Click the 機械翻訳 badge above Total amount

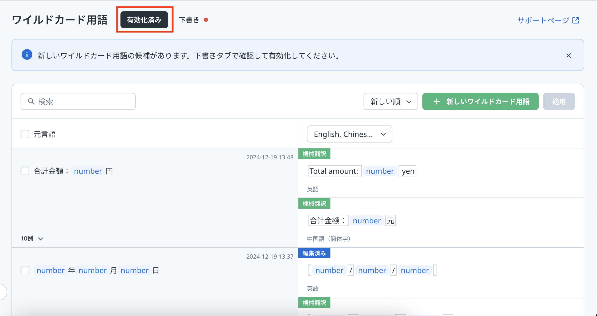coord(314,154)
